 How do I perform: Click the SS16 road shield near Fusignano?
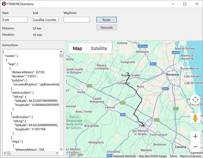click(153, 64)
